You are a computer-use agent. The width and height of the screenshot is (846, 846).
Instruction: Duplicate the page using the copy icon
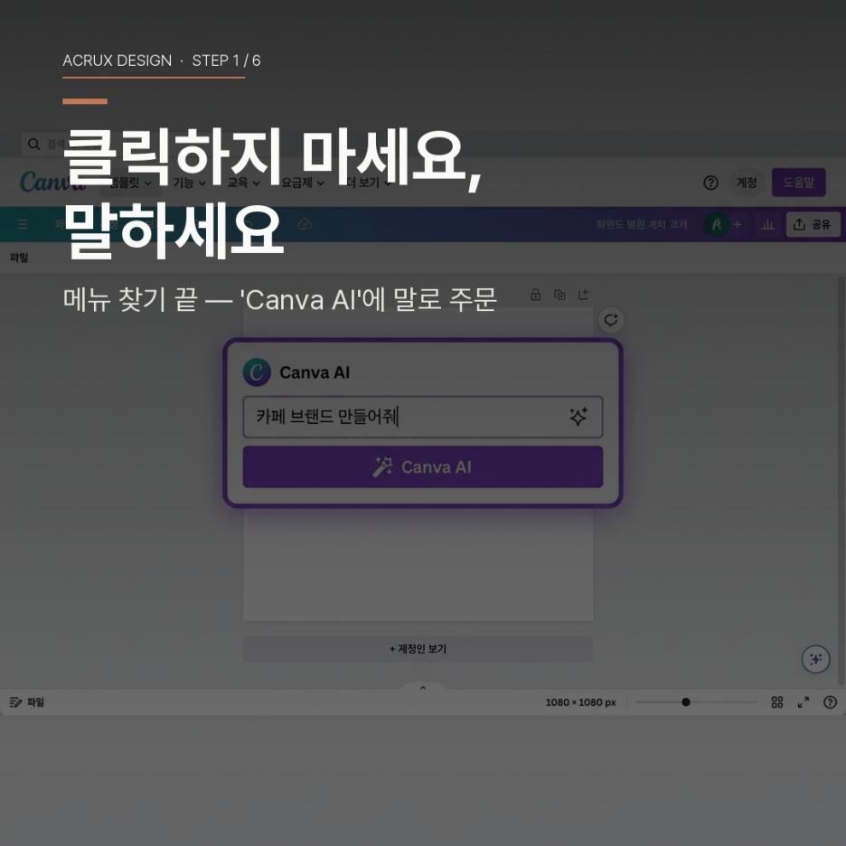pos(559,295)
